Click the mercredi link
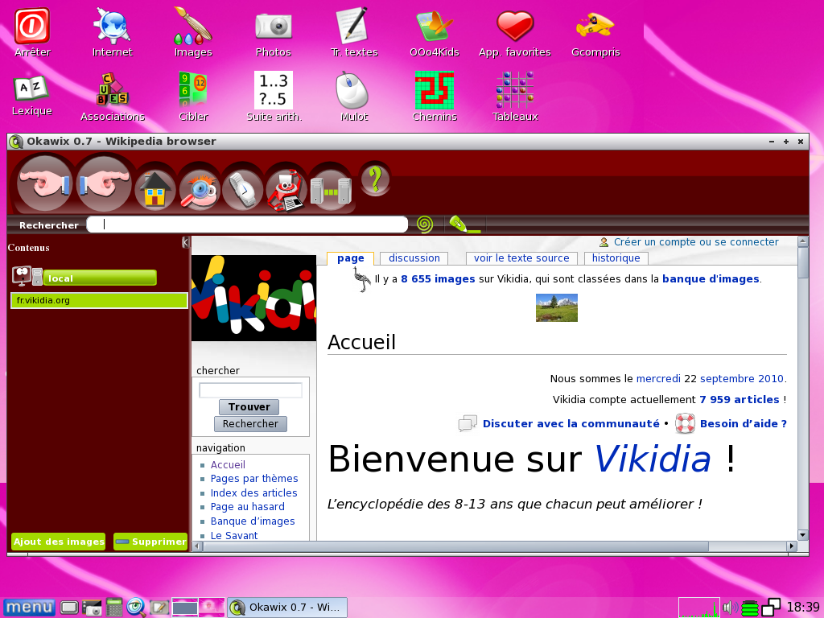The width and height of the screenshot is (824, 618). (658, 378)
